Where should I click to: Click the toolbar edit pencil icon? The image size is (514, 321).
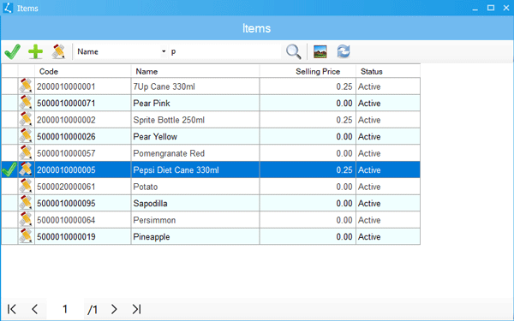pyautogui.click(x=58, y=51)
